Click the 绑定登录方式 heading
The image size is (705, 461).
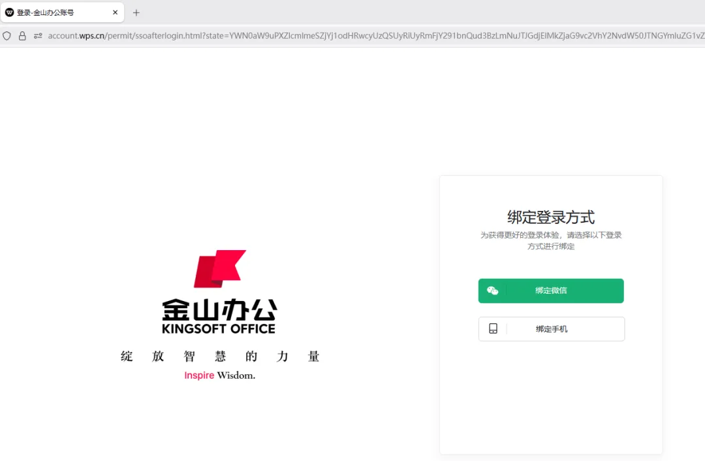(551, 217)
